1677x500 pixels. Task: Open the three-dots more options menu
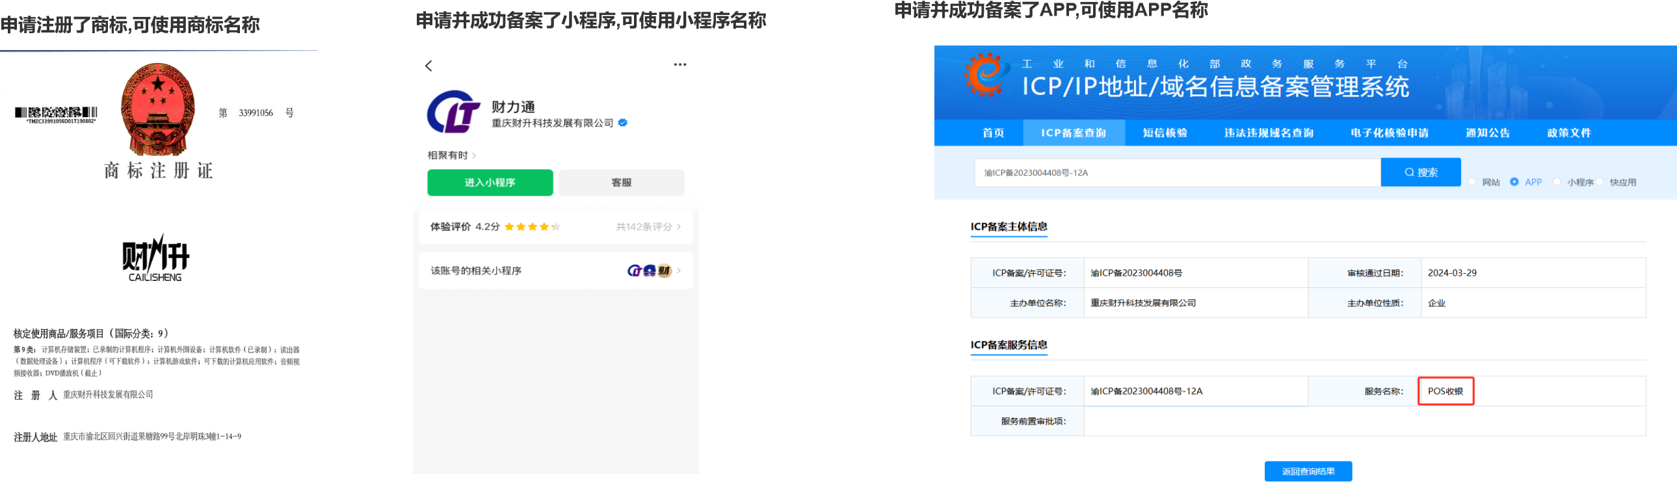coord(680,64)
